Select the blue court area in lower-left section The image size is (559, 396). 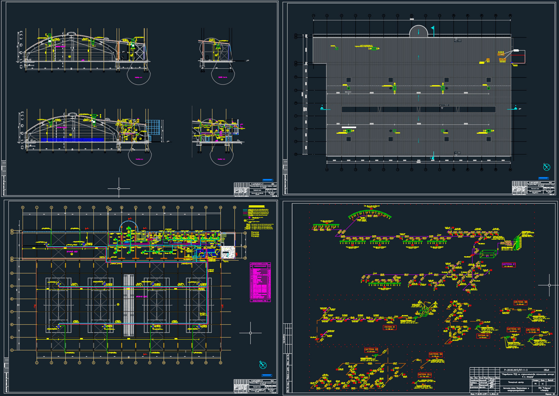pos(72,140)
